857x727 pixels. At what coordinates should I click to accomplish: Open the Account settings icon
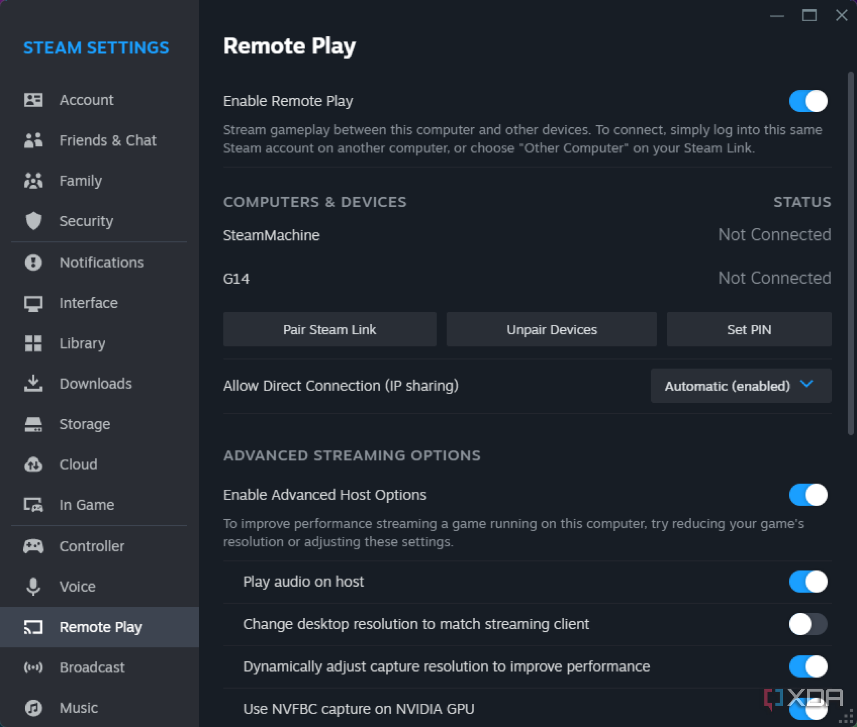[33, 99]
